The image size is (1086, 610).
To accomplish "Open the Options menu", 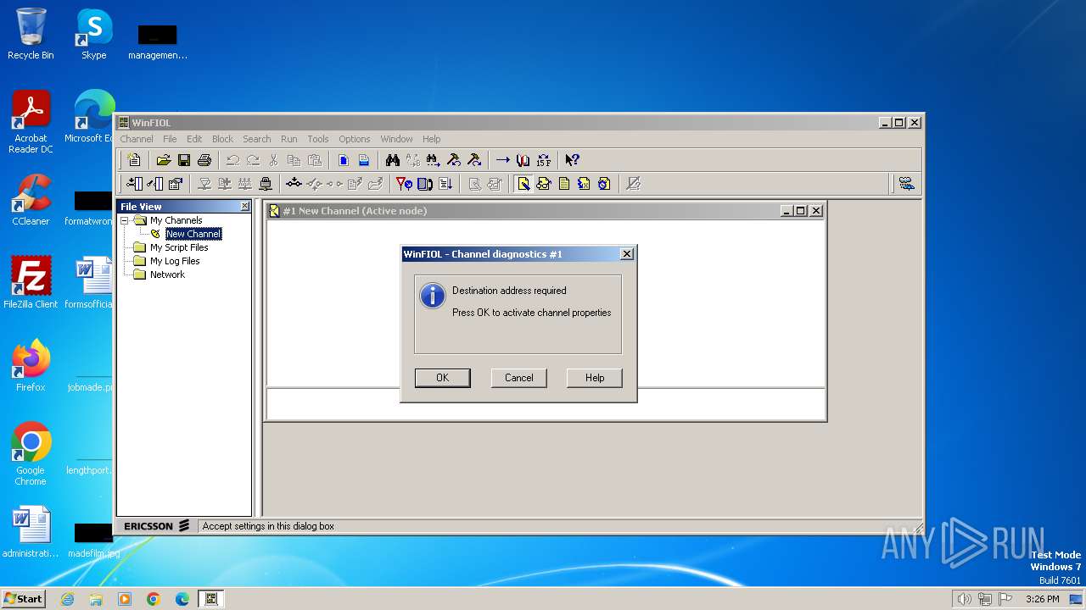I will pyautogui.click(x=355, y=139).
